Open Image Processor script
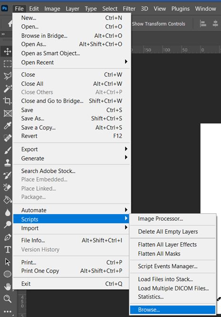 (x=173, y=219)
